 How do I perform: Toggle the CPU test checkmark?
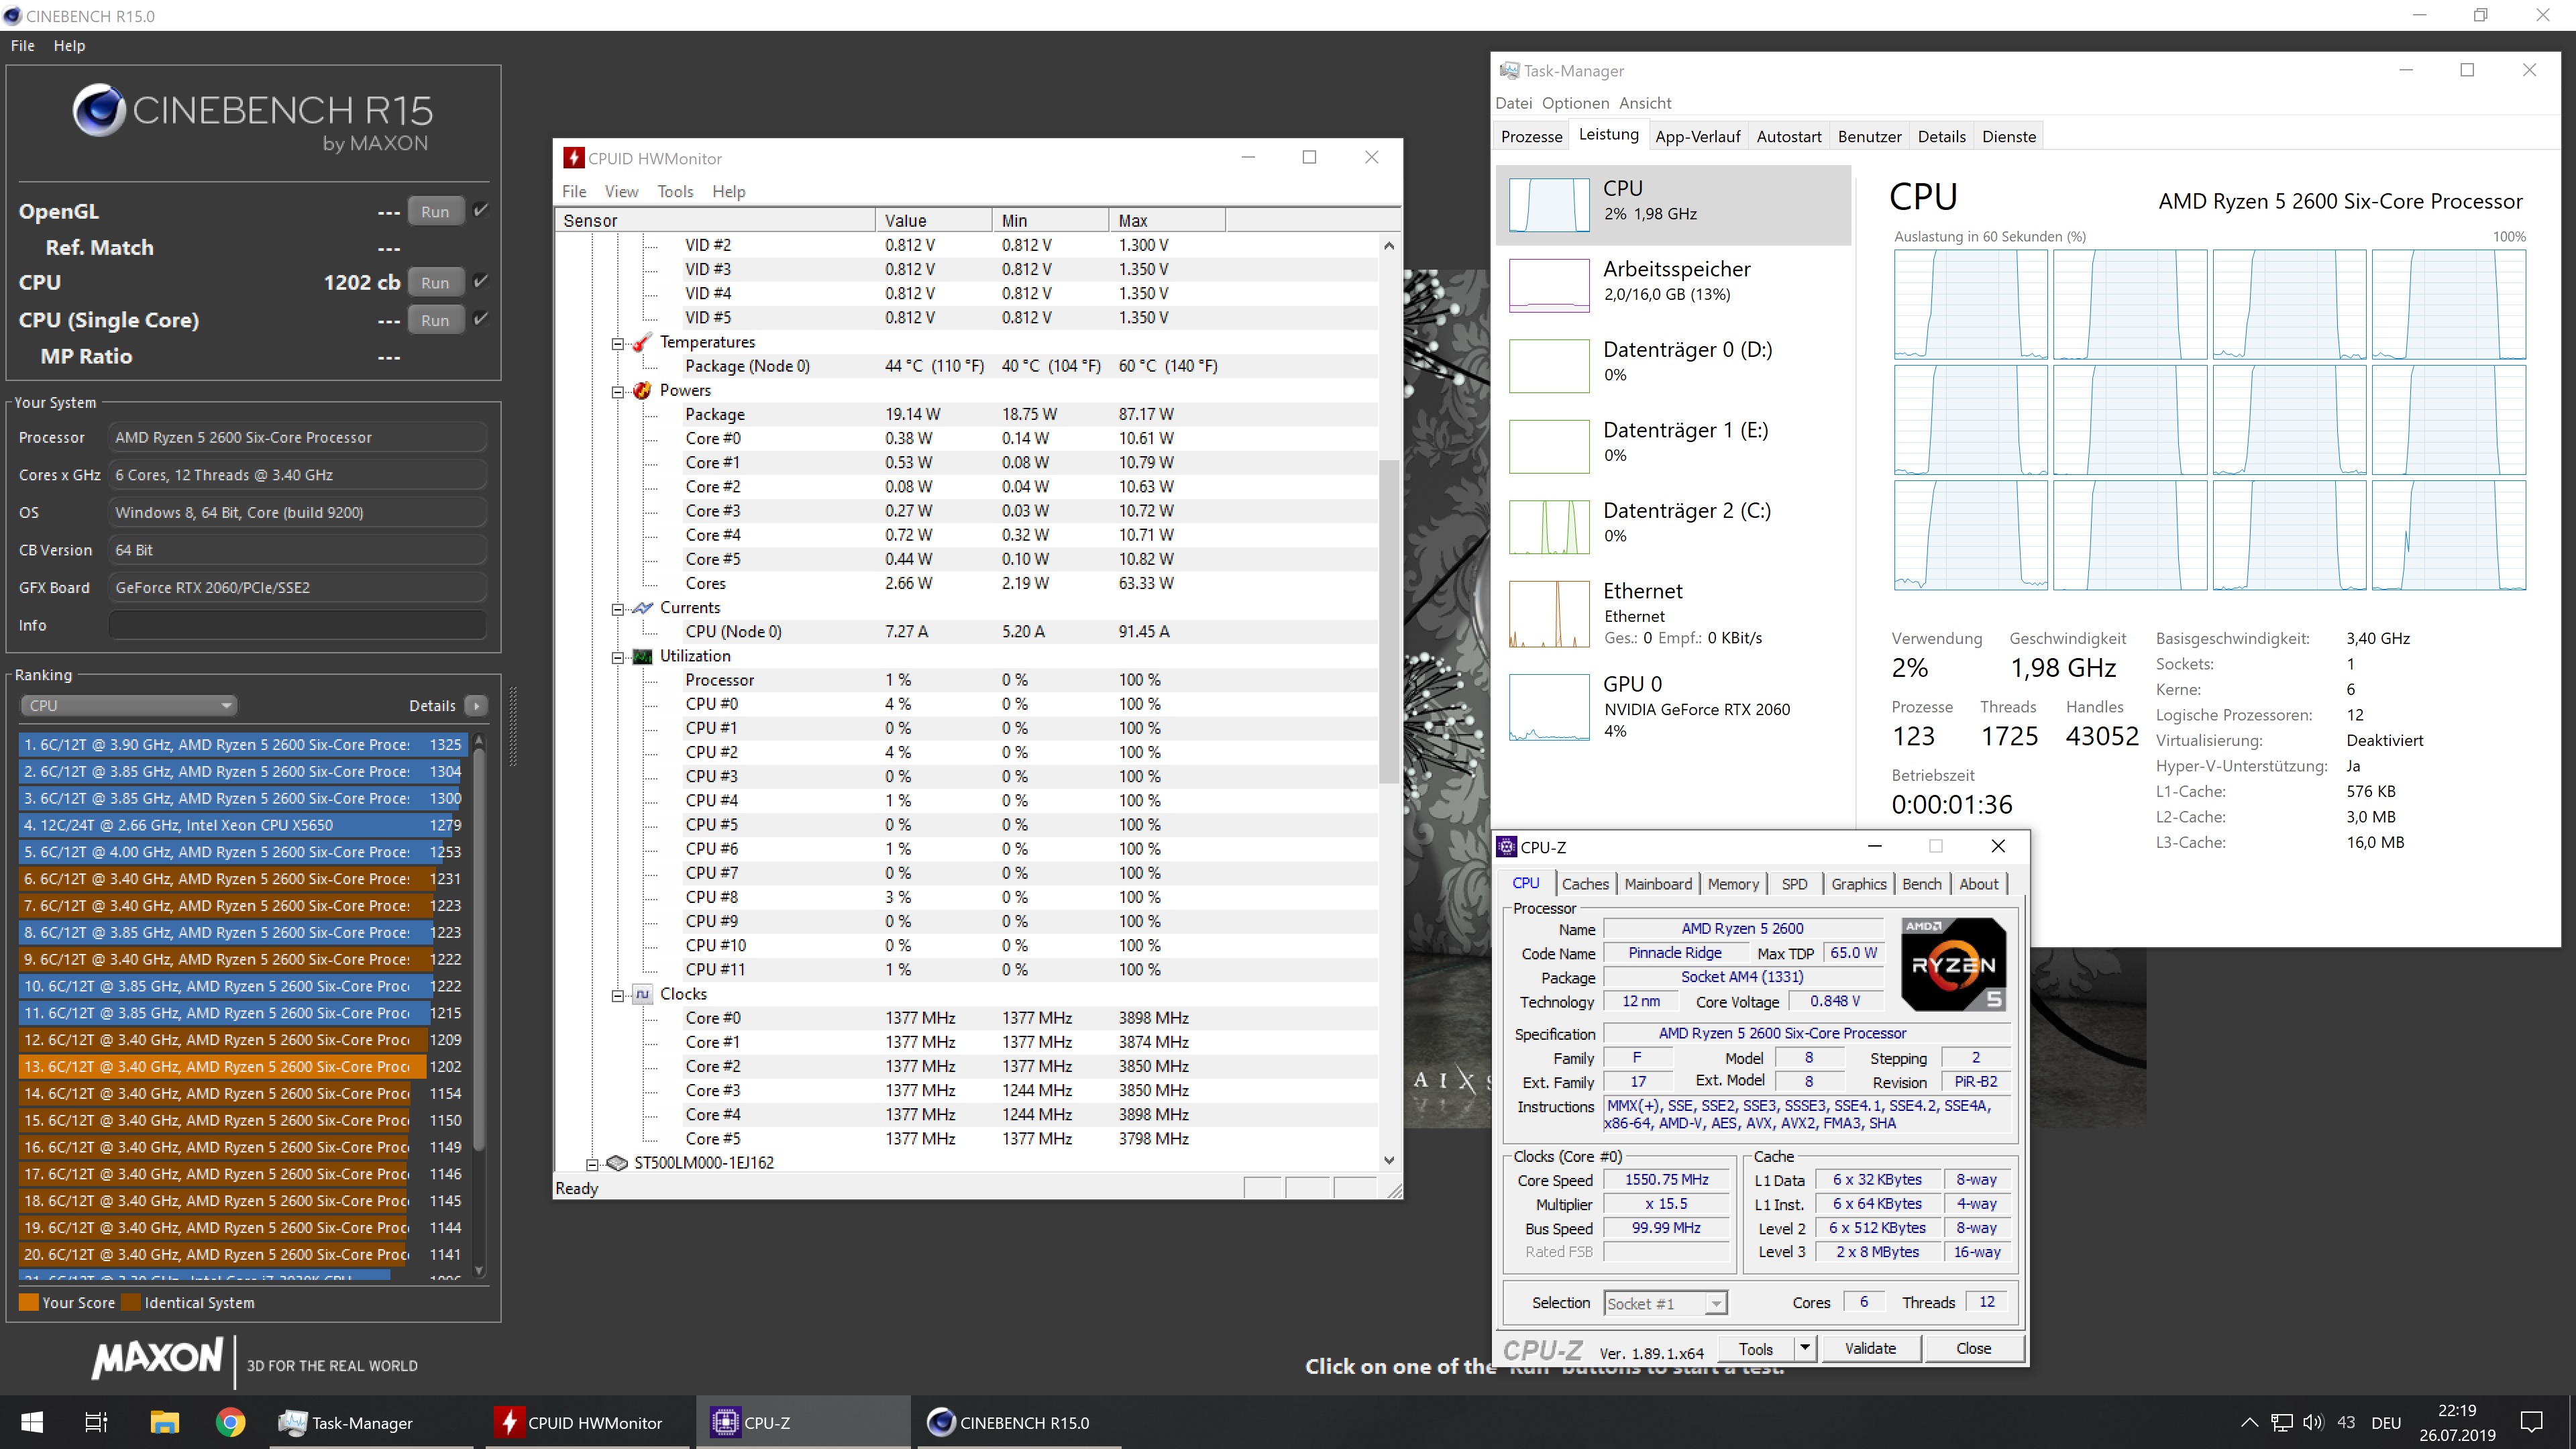pyautogui.click(x=481, y=281)
